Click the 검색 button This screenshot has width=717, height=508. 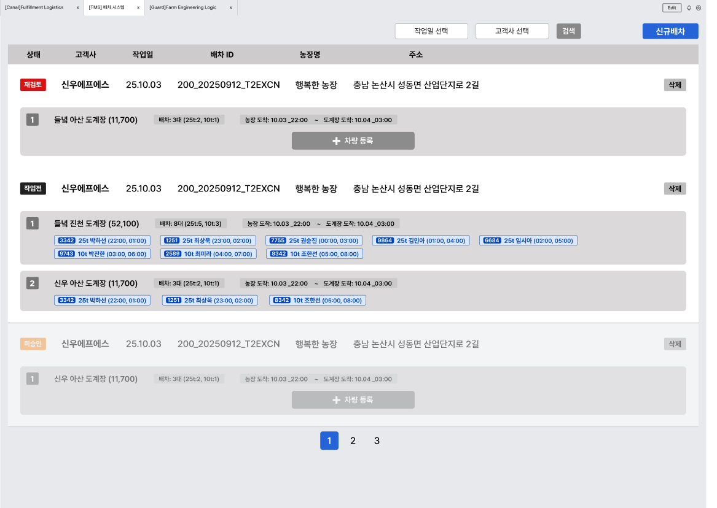[568, 31]
